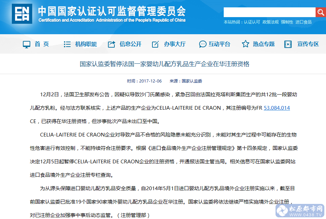This screenshot has height=219, width=326.
Task: Click the line starting CE，已获得在华注册资格
Action: point(96,121)
